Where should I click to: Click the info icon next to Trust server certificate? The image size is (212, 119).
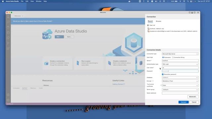pos(161,85)
